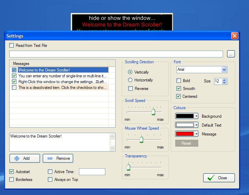Click the white Default Text colour swatch

coord(185,125)
